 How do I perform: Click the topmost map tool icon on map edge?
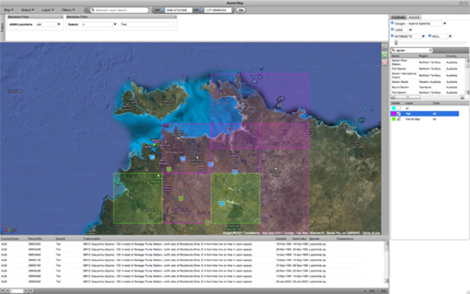(385, 47)
